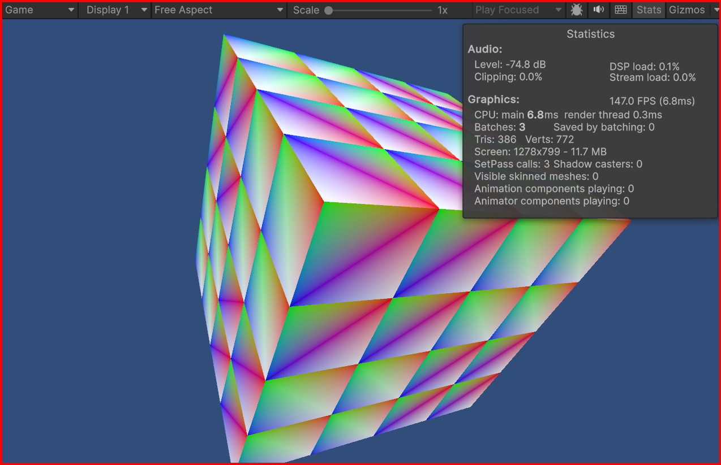Screen dimensions: 721x465
Task: Toggle the Stats overlay button
Action: click(649, 10)
